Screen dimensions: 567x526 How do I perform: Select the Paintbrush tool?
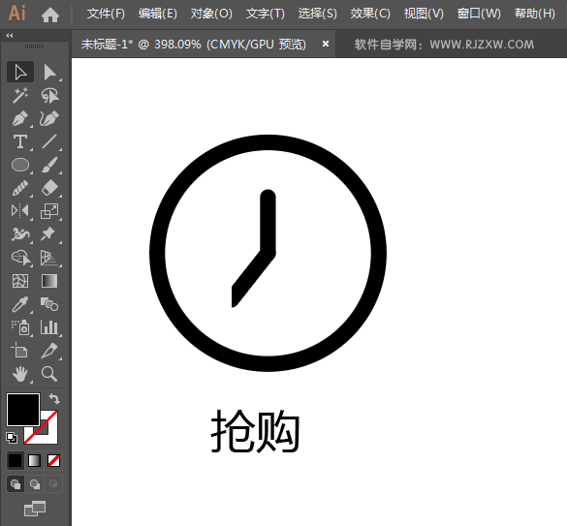point(49,165)
